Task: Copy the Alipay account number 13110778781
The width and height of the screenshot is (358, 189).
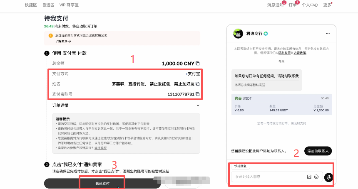Action: pos(198,94)
